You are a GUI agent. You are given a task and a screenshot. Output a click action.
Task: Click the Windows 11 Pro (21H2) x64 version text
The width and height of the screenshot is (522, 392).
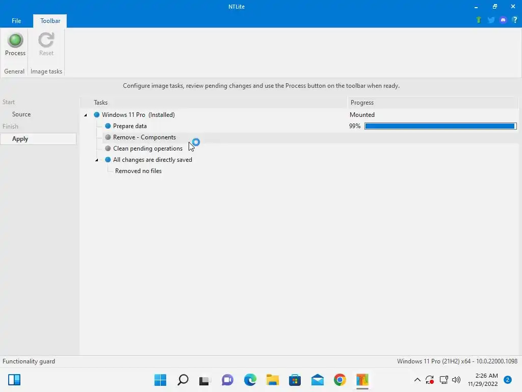click(x=457, y=361)
